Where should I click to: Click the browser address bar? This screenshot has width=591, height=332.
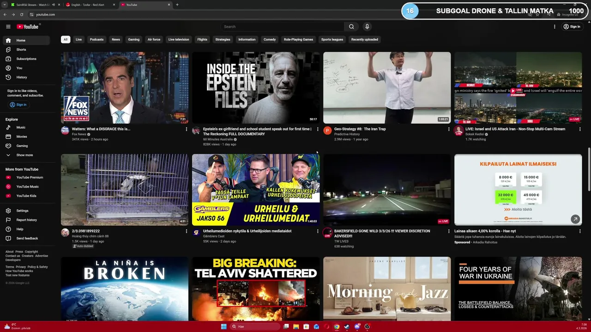pos(277,14)
